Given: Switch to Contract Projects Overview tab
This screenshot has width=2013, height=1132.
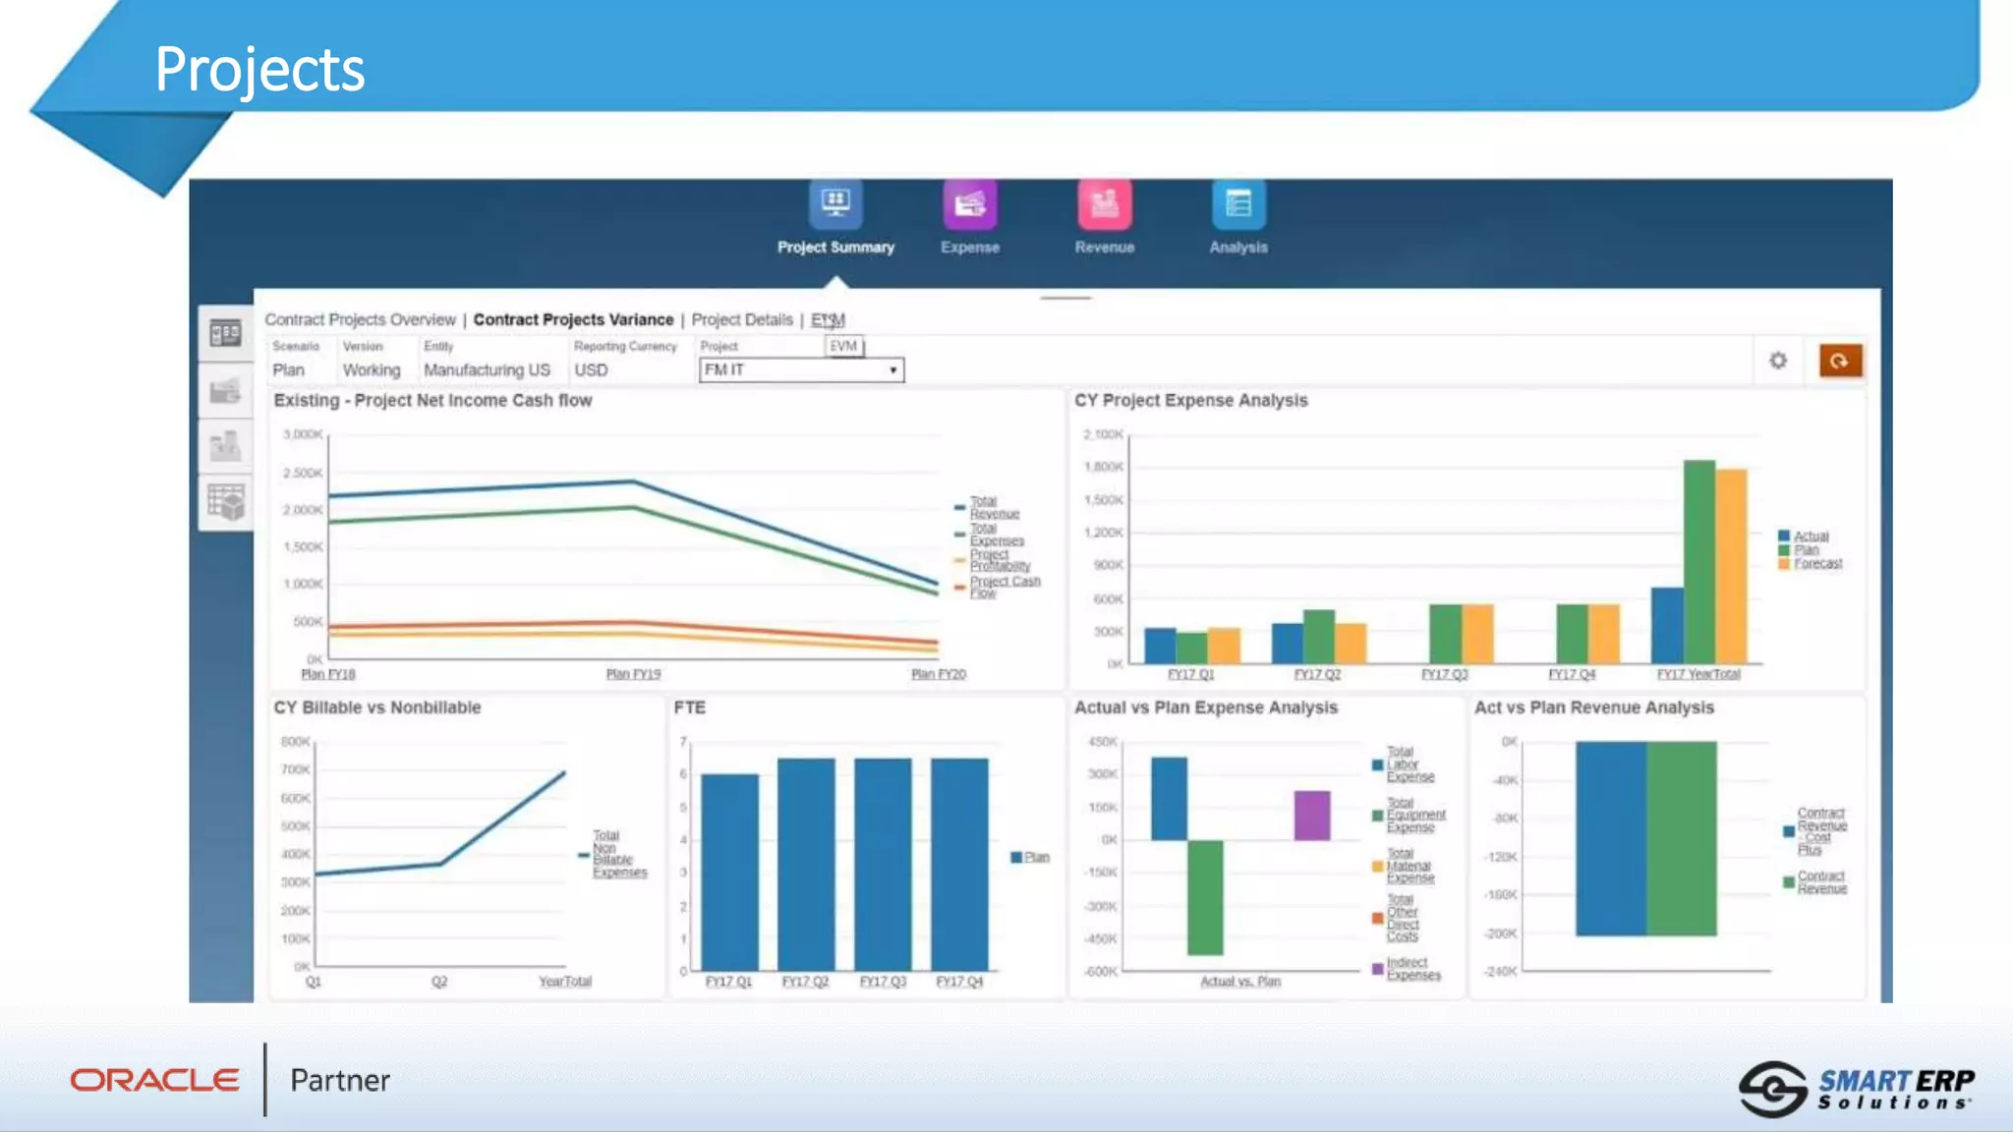Looking at the screenshot, I should pos(360,319).
